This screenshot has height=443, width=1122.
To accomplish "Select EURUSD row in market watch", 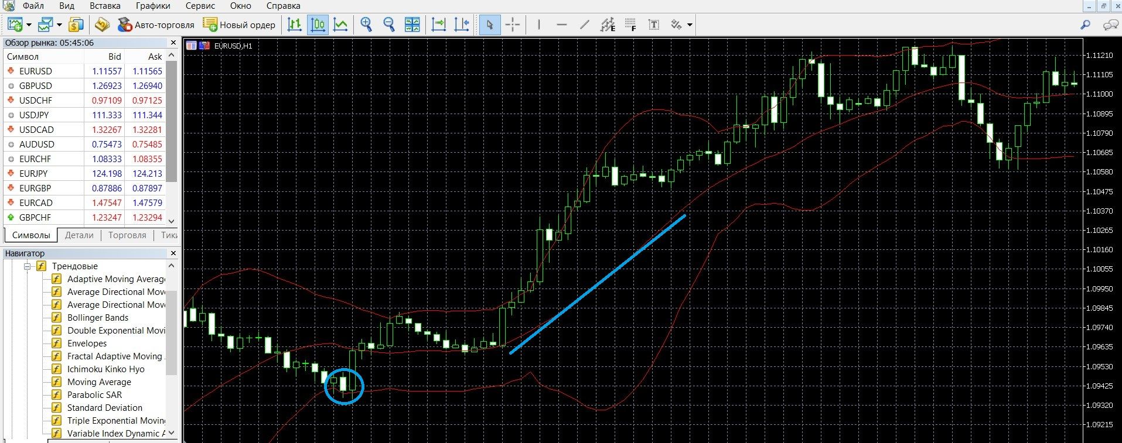I will (84, 71).
